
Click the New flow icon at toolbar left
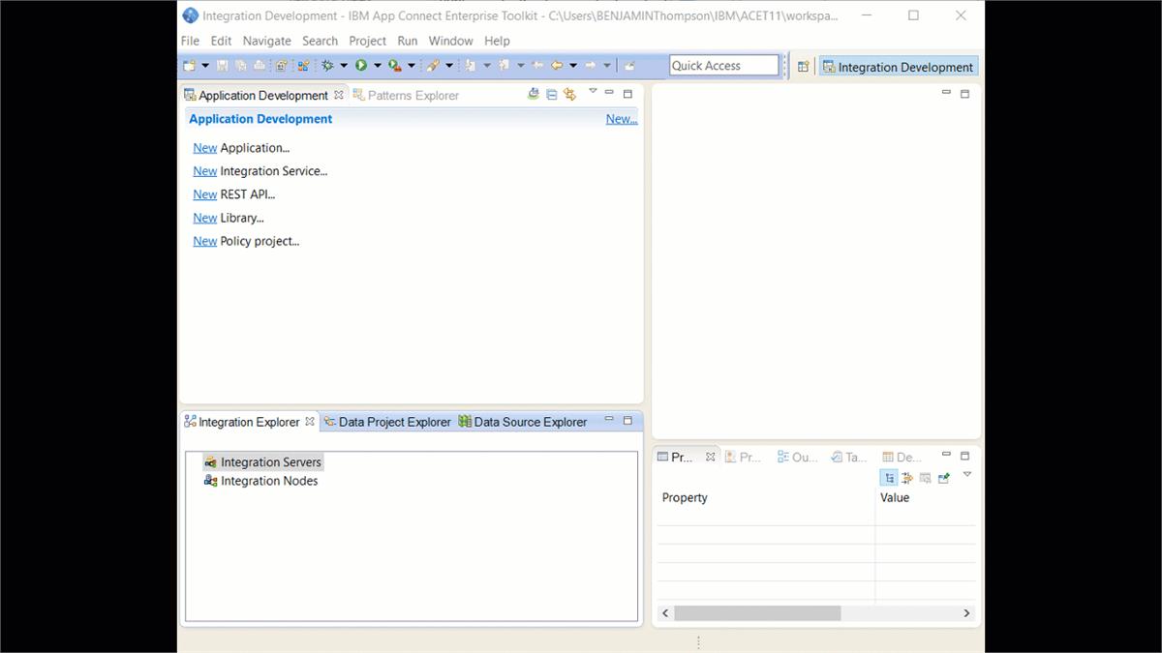pos(189,65)
